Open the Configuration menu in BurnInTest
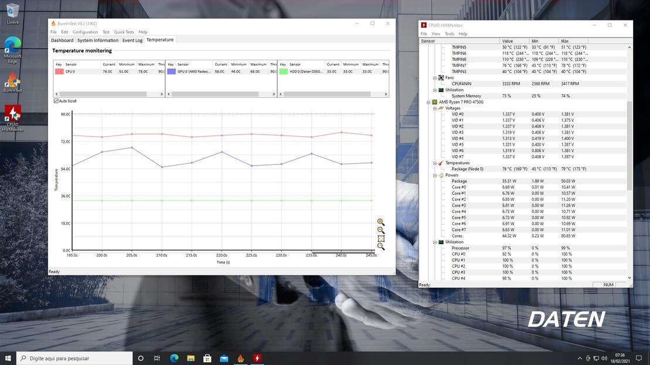650x365 pixels. (85, 32)
